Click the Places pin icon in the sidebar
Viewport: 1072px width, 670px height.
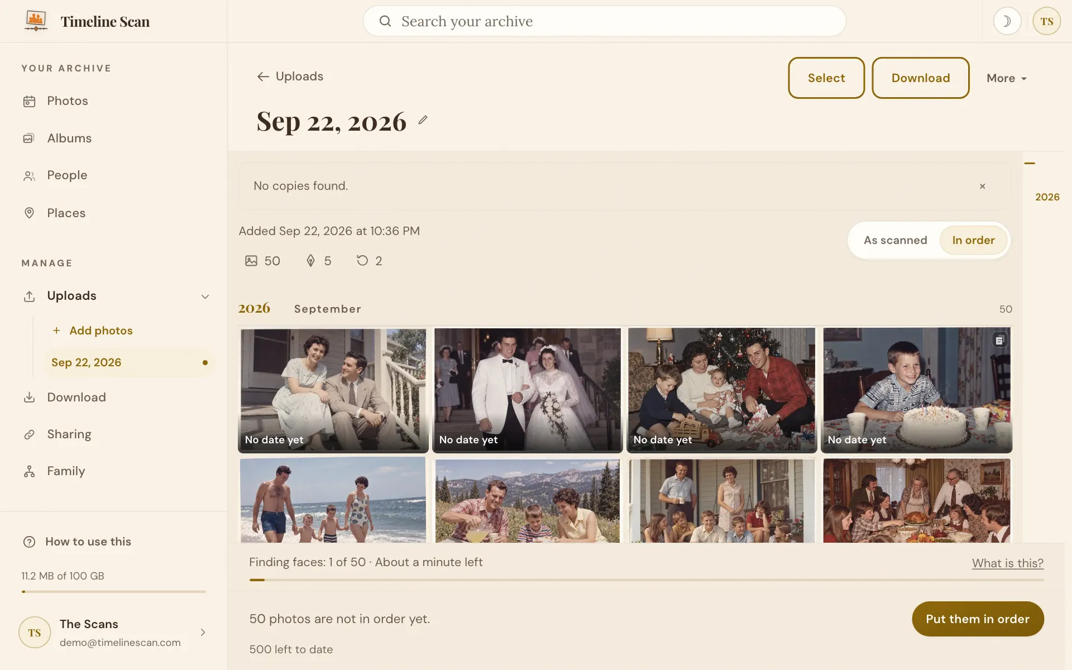coord(29,213)
